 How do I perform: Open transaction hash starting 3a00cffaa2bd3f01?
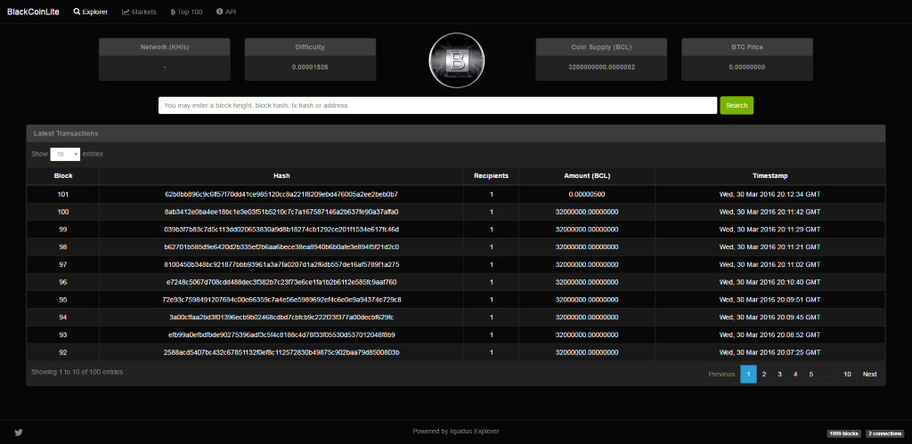click(x=281, y=318)
